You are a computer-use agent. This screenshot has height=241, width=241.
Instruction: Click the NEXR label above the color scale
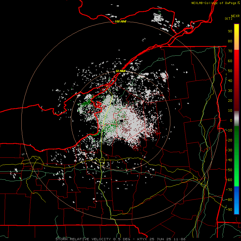pos(235,16)
